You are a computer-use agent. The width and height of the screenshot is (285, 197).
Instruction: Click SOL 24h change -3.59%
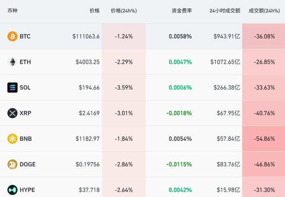click(124, 88)
